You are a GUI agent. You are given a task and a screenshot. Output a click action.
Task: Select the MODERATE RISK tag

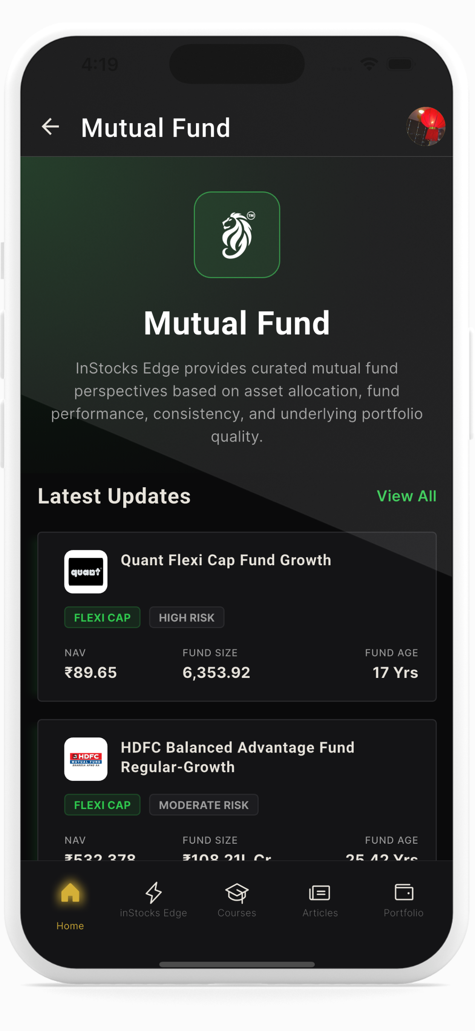pos(204,805)
